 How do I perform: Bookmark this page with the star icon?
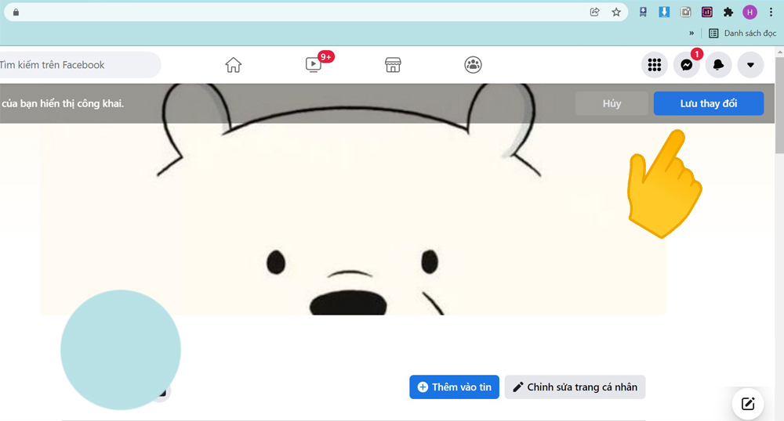(616, 12)
